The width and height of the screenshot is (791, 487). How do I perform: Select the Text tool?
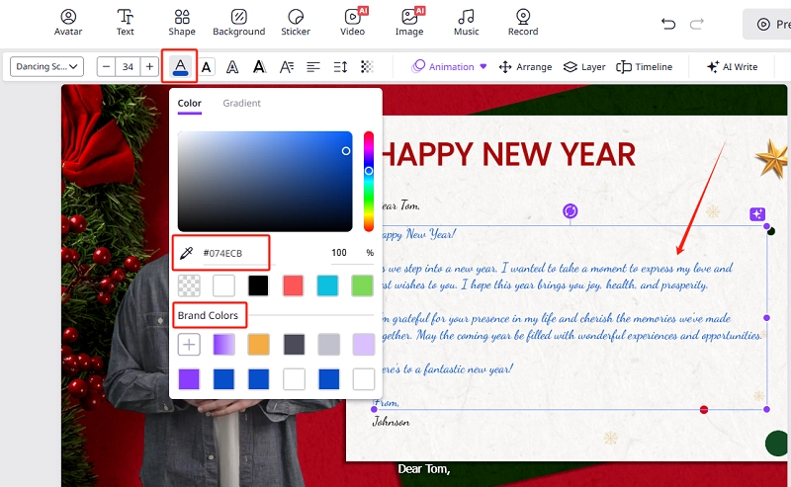[126, 23]
